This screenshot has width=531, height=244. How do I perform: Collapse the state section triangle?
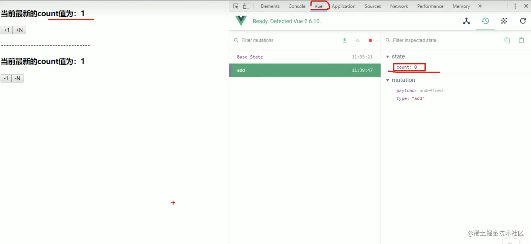[388, 57]
